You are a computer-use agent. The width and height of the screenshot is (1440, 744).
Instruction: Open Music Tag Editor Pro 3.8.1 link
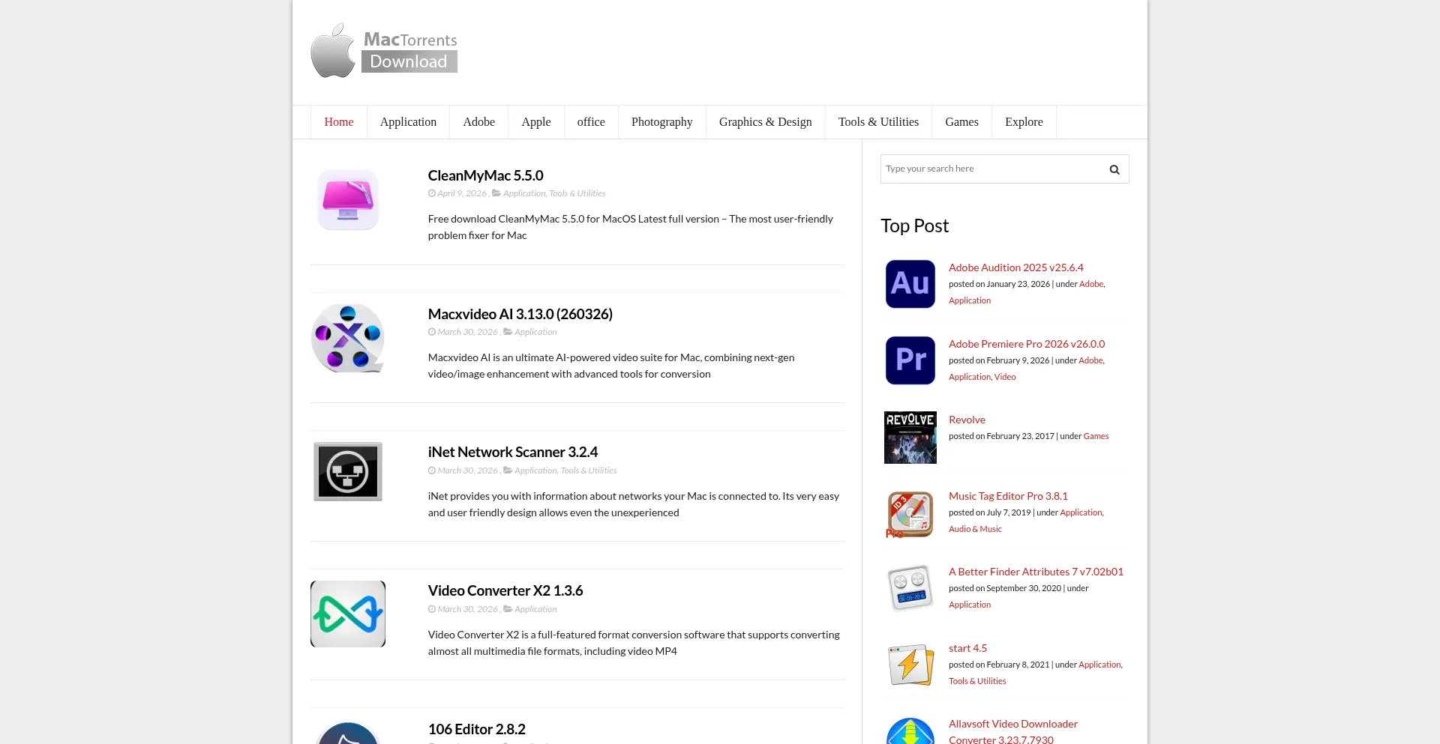1008,496
